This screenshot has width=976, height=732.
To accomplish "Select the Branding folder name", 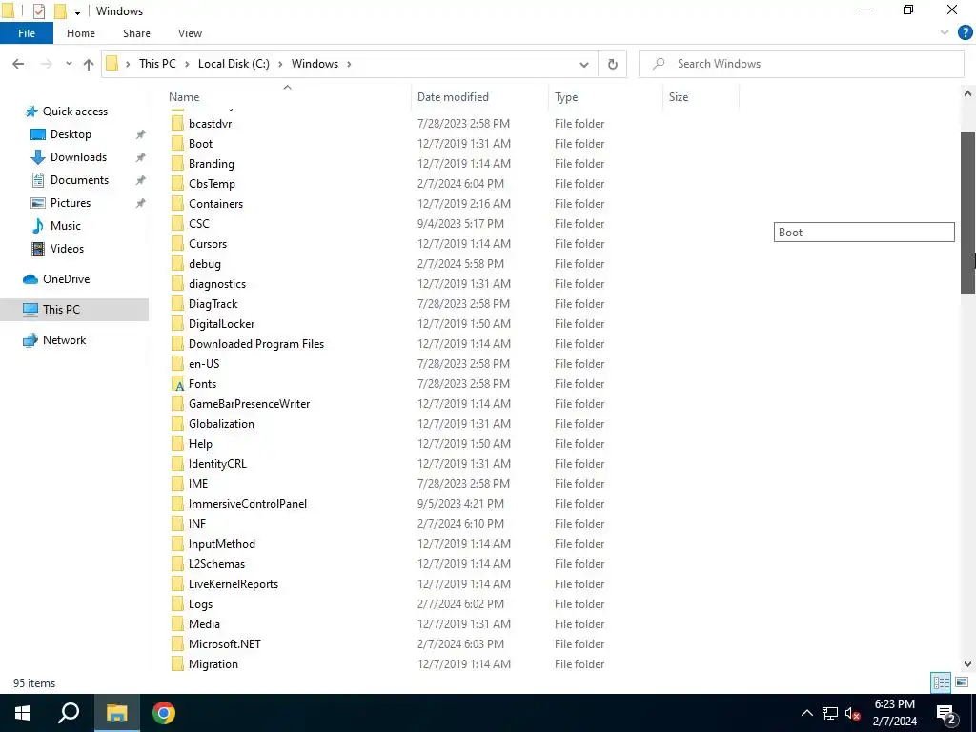I will pyautogui.click(x=211, y=164).
